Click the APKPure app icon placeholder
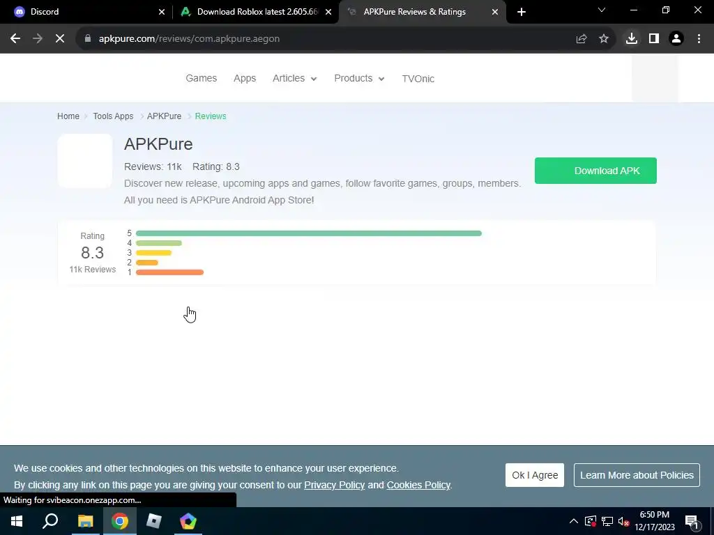 pyautogui.click(x=84, y=161)
